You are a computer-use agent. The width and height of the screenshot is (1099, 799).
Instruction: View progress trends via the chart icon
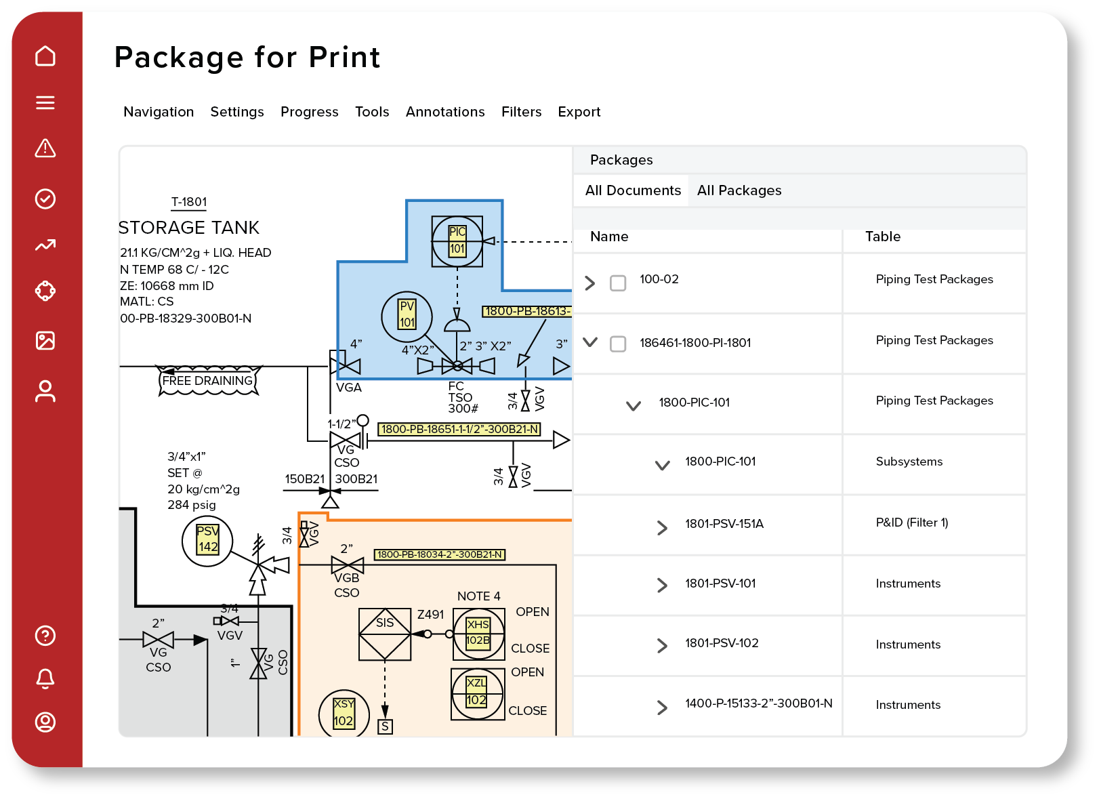[x=45, y=245]
